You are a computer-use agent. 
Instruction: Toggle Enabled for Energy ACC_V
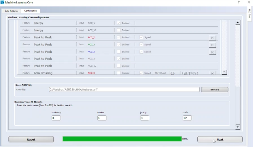coord(119,23)
